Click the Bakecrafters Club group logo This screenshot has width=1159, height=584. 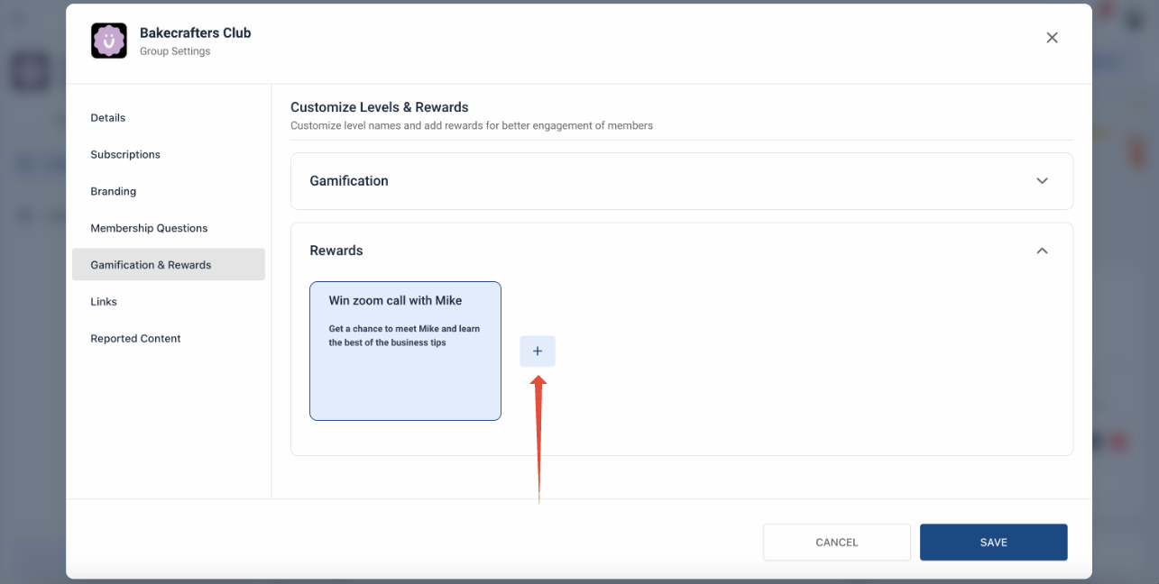point(109,41)
